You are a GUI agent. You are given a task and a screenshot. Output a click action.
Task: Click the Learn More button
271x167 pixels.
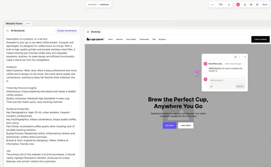click(x=186, y=126)
